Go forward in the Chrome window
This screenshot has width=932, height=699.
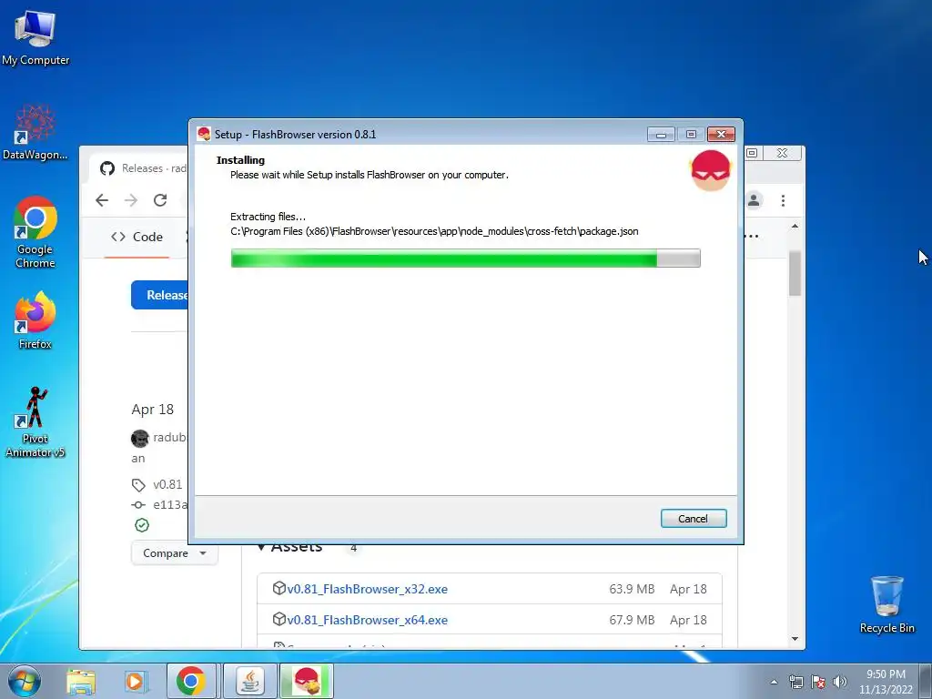point(131,200)
